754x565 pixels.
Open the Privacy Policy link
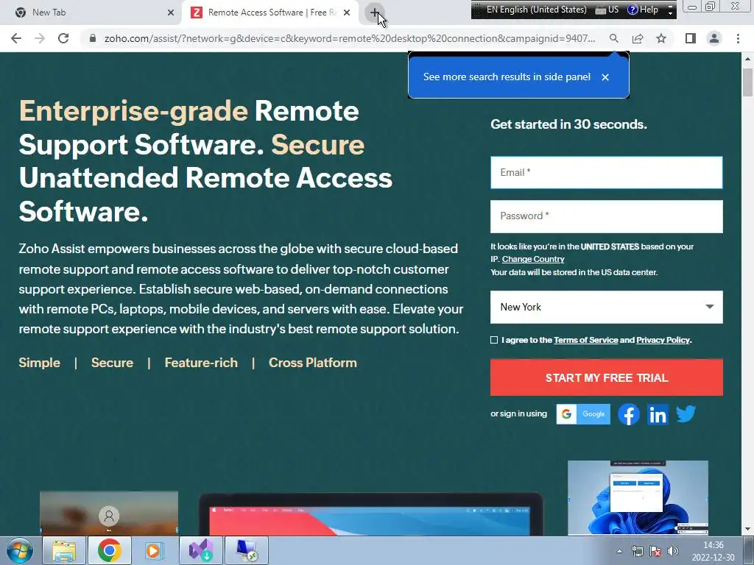pyautogui.click(x=663, y=340)
